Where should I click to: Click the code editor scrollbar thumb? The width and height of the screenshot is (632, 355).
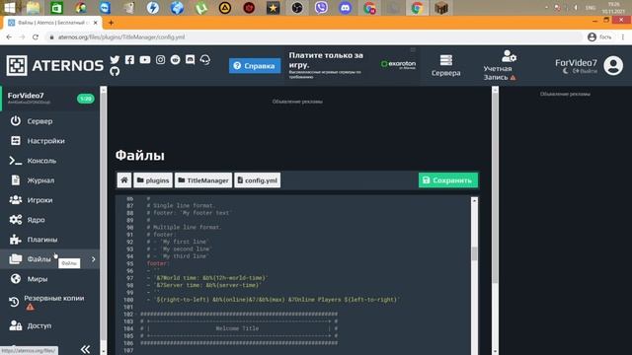coord(474,253)
